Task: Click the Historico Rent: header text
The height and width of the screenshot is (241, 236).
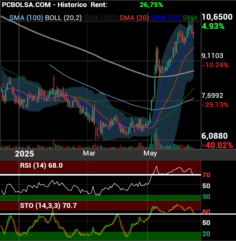Action: tap(83, 5)
